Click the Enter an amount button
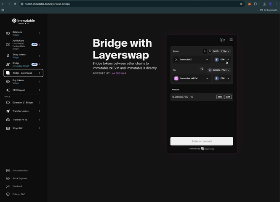The image size is (280, 202). tap(202, 141)
